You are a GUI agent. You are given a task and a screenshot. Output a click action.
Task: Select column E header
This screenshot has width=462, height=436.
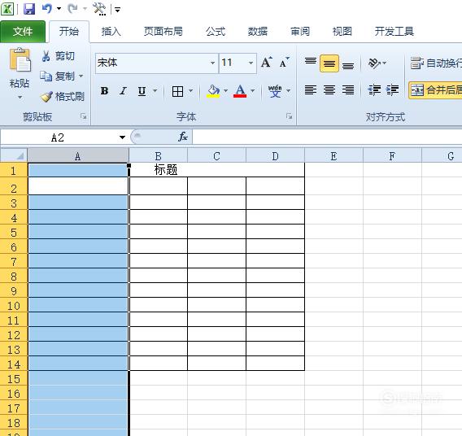tap(333, 155)
